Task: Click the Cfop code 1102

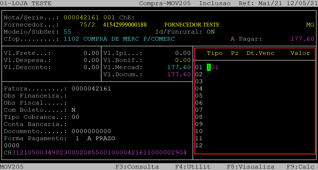Action: pos(71,39)
